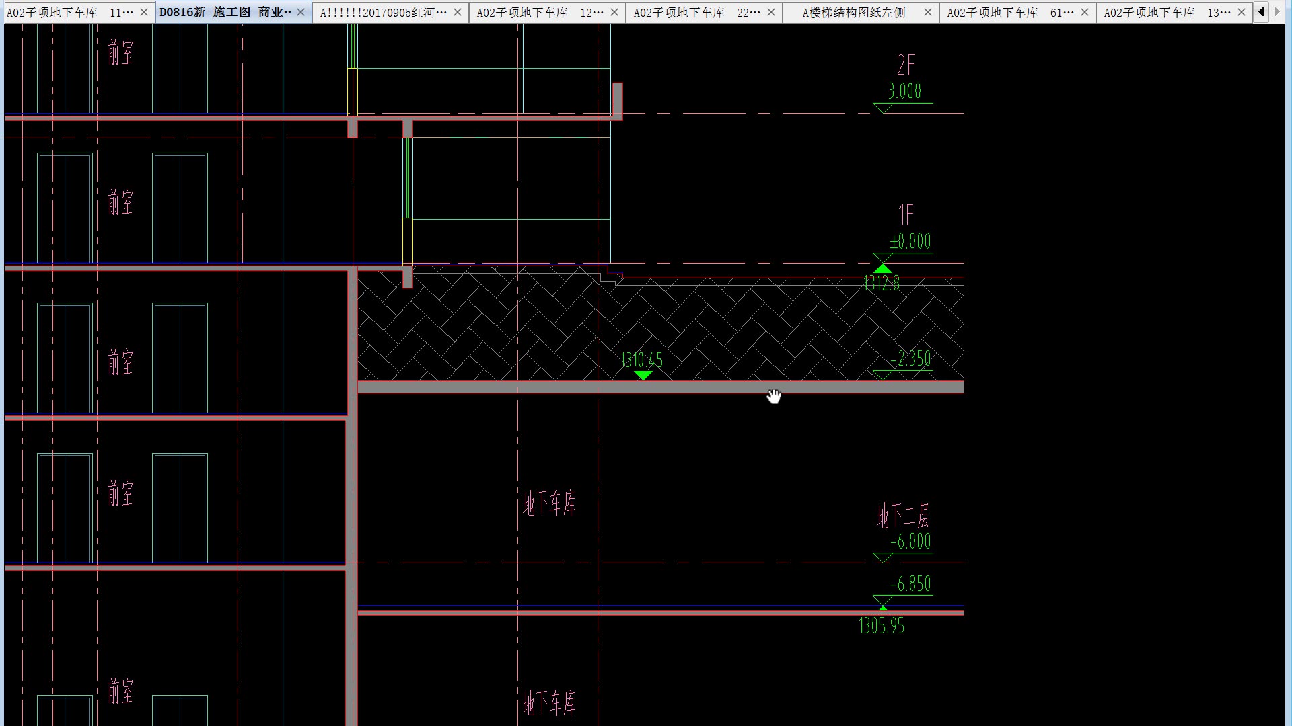This screenshot has height=726, width=1292.
Task: Close the A楼梯结构图纸左侧 tab
Action: pos(928,12)
